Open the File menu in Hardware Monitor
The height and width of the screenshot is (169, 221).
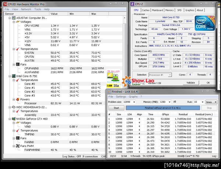coord(7,9)
